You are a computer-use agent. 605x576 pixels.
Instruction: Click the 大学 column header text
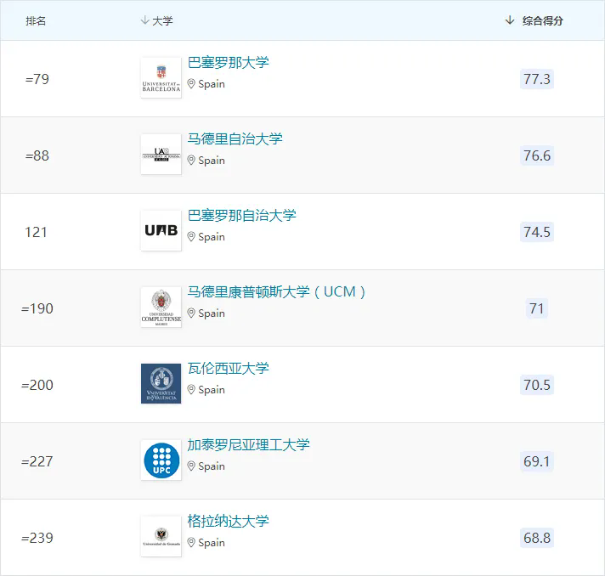click(162, 21)
